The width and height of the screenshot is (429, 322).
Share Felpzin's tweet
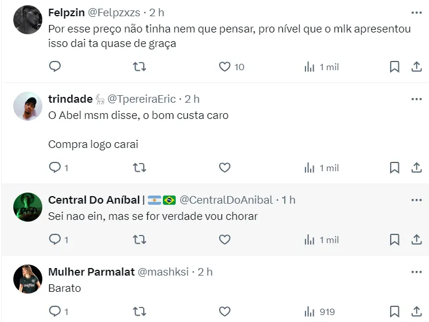416,67
